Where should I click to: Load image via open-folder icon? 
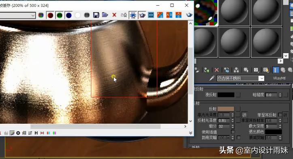[105, 15]
